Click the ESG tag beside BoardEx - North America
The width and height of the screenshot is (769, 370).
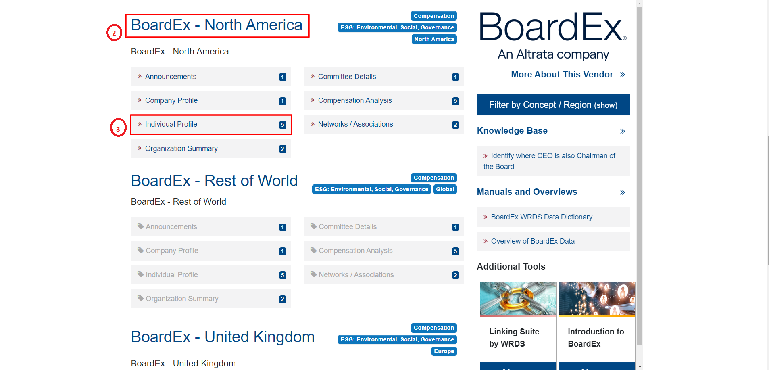(397, 27)
